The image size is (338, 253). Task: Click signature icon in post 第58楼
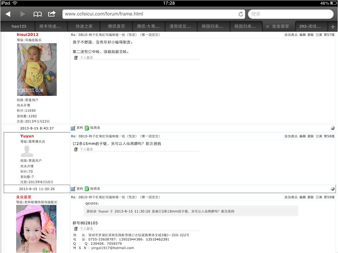(x=76, y=149)
